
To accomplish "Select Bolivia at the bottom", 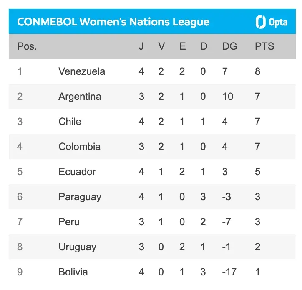I will pyautogui.click(x=73, y=272).
